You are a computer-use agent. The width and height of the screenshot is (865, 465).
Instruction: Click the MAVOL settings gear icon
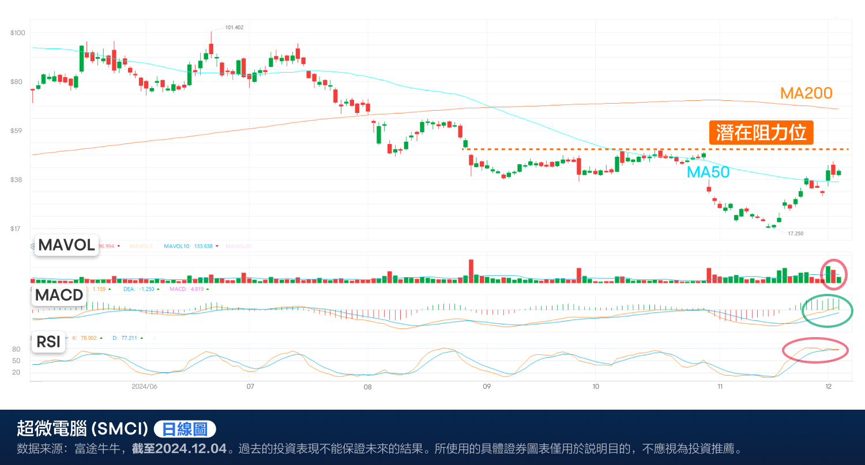(32, 246)
